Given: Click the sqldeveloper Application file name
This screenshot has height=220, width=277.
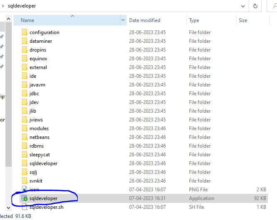Looking at the screenshot, I should tap(44, 198).
